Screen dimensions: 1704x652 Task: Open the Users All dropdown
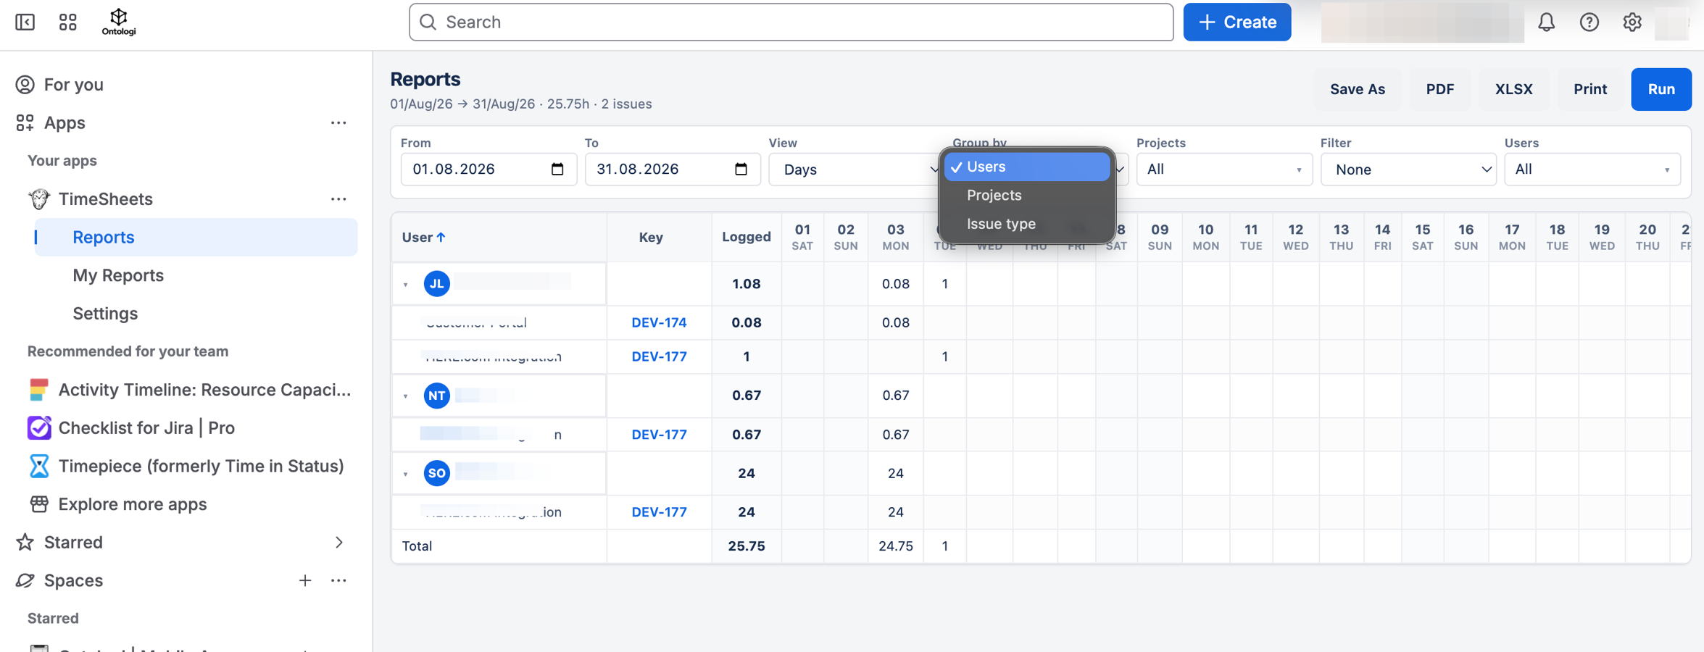pos(1592,170)
